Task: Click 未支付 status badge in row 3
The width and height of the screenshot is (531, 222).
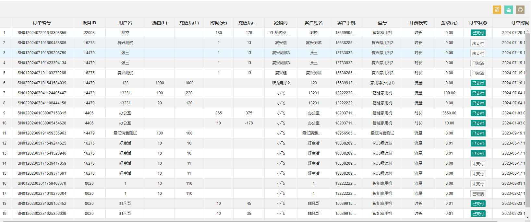Action: tap(478, 53)
